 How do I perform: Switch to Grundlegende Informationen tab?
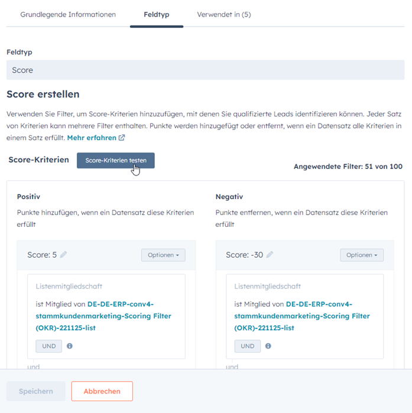(x=68, y=14)
